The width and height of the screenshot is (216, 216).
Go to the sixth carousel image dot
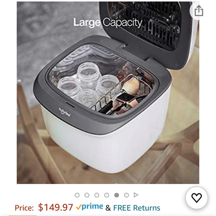(x=127, y=195)
